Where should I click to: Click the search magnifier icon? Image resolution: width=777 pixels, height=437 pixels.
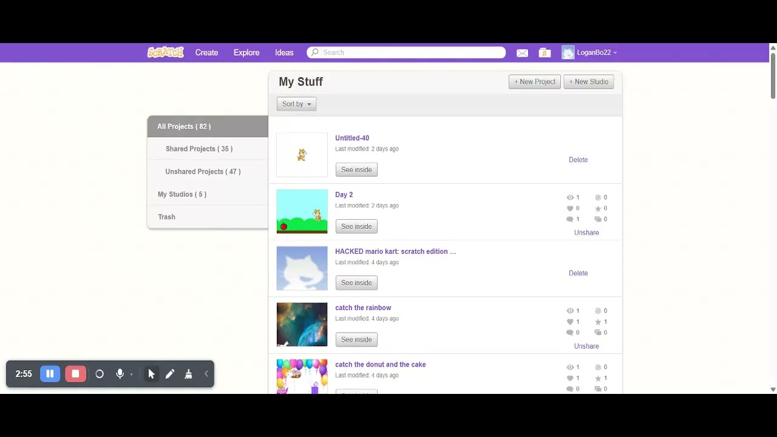tap(314, 52)
